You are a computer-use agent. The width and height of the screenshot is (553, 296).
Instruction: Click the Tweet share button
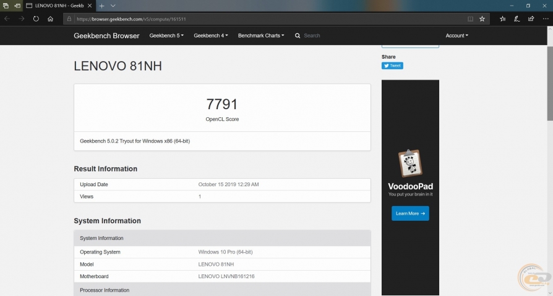[392, 66]
